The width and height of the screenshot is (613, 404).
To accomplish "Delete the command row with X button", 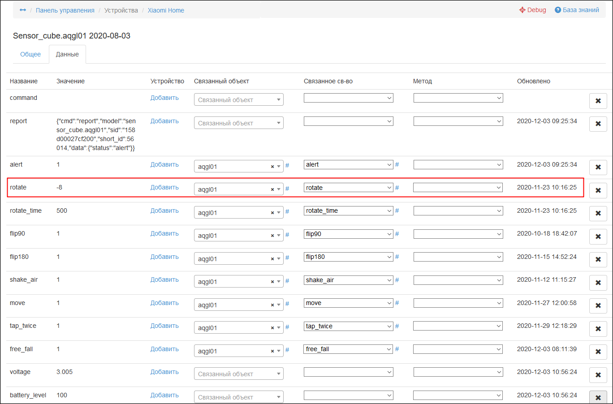I will tap(598, 101).
